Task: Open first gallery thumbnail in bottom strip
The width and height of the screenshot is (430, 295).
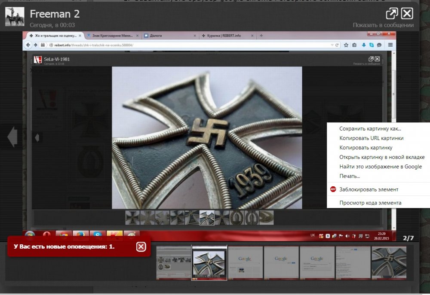Action: click(x=173, y=262)
